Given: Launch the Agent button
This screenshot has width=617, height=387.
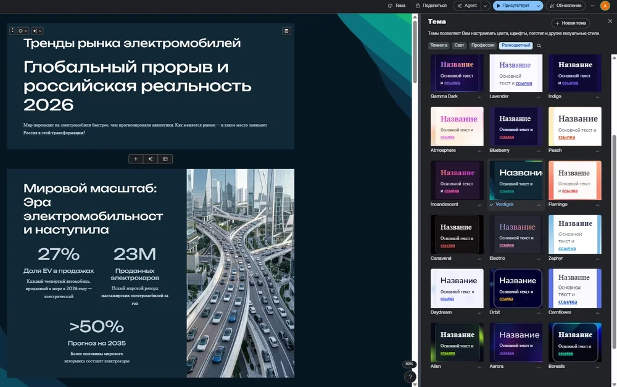Looking at the screenshot, I should pyautogui.click(x=467, y=6).
